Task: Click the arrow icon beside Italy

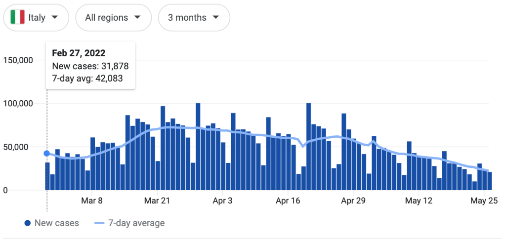Action: pos(55,18)
